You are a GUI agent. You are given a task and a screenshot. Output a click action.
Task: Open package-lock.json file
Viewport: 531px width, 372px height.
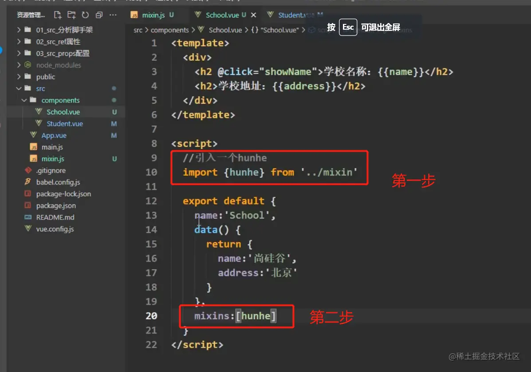coord(63,194)
